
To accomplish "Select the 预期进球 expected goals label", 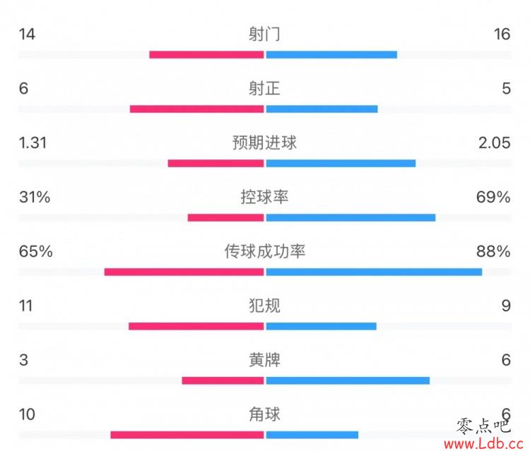I will tap(264, 143).
